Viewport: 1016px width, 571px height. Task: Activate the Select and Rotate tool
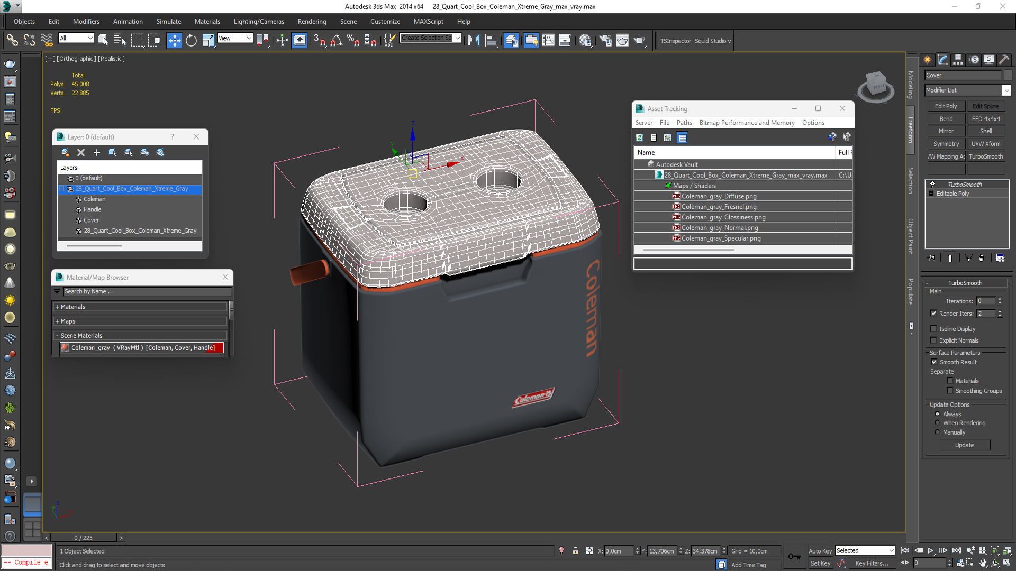click(191, 40)
